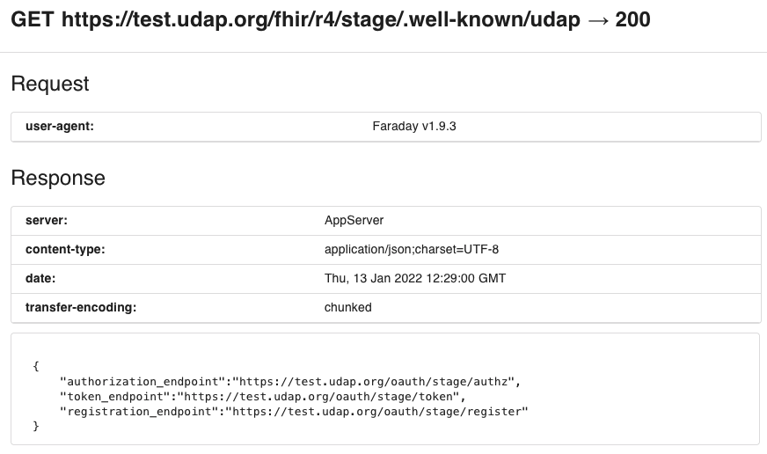
Task: Click the oauth/stage/register URL in JSON
Action: tap(376, 412)
